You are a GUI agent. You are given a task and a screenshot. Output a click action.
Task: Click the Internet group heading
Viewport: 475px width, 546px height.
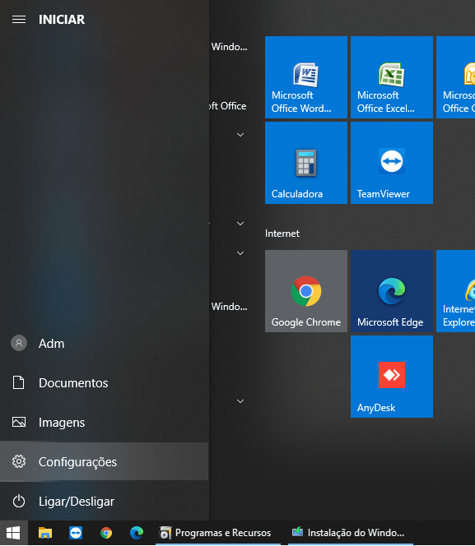click(x=282, y=234)
